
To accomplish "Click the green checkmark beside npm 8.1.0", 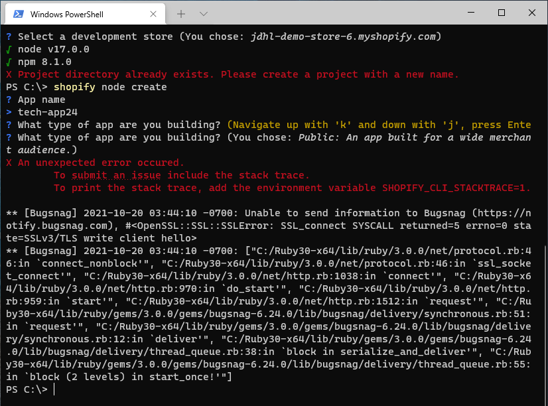I will coord(10,61).
